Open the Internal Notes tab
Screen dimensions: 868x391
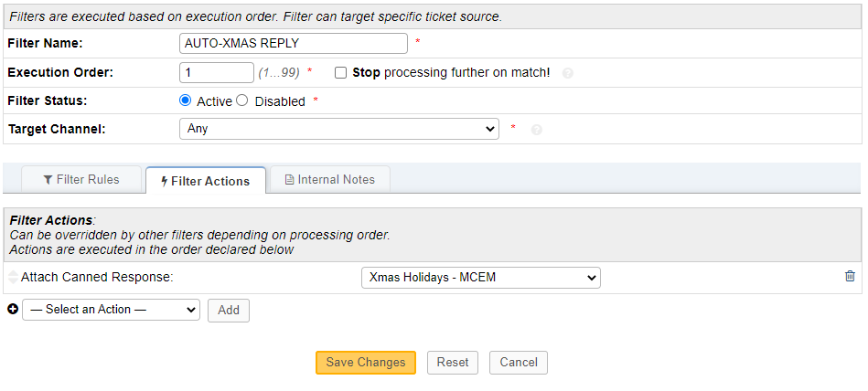[x=329, y=180]
